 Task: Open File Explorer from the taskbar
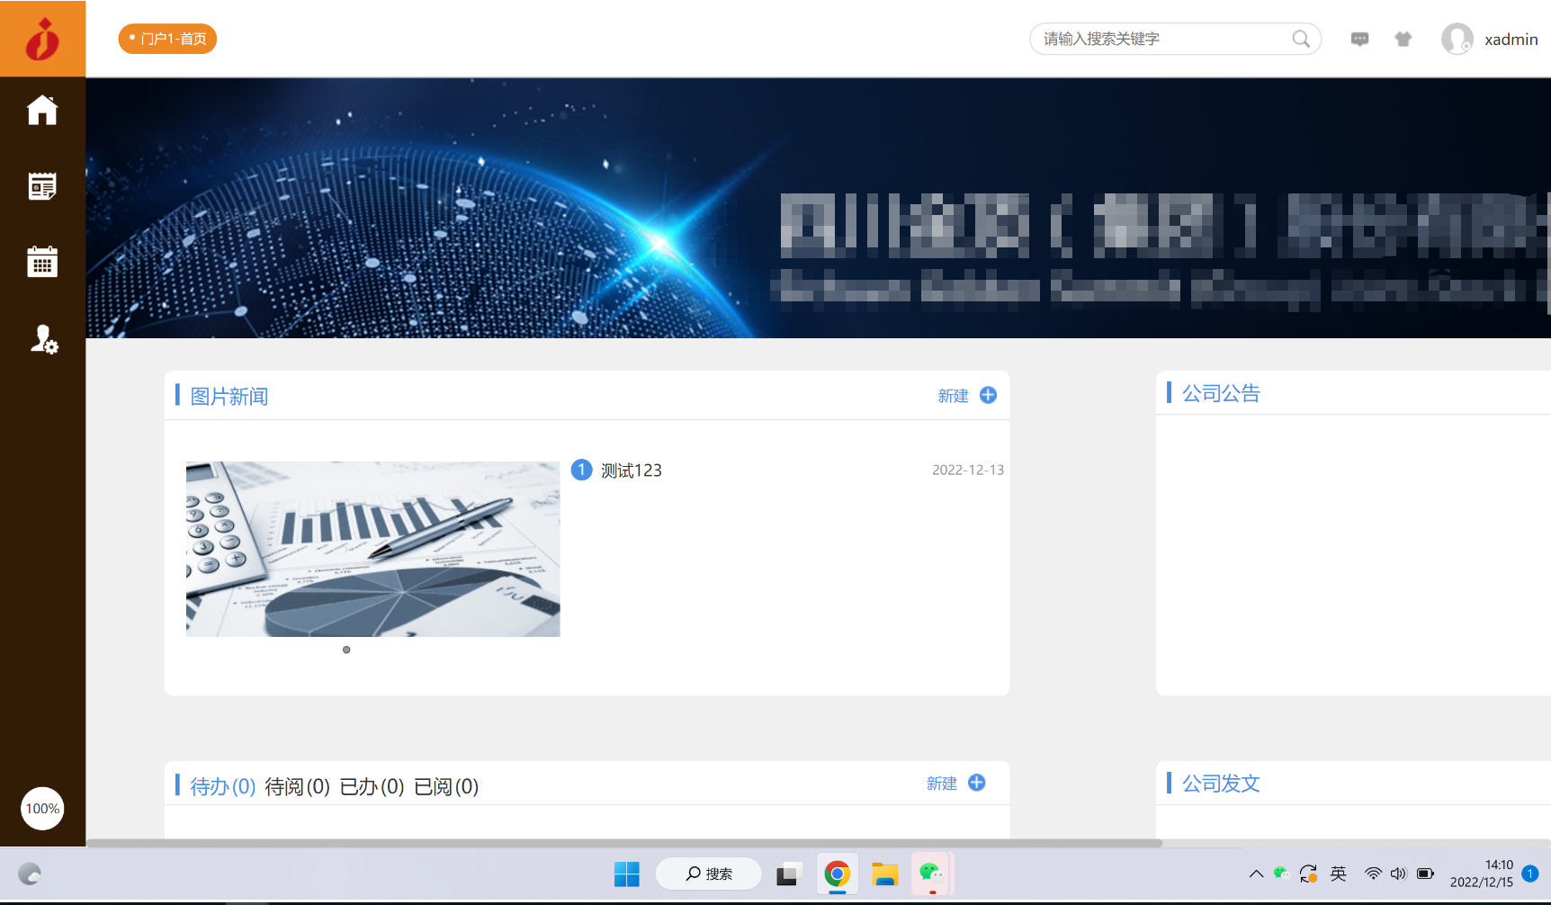coord(885,874)
